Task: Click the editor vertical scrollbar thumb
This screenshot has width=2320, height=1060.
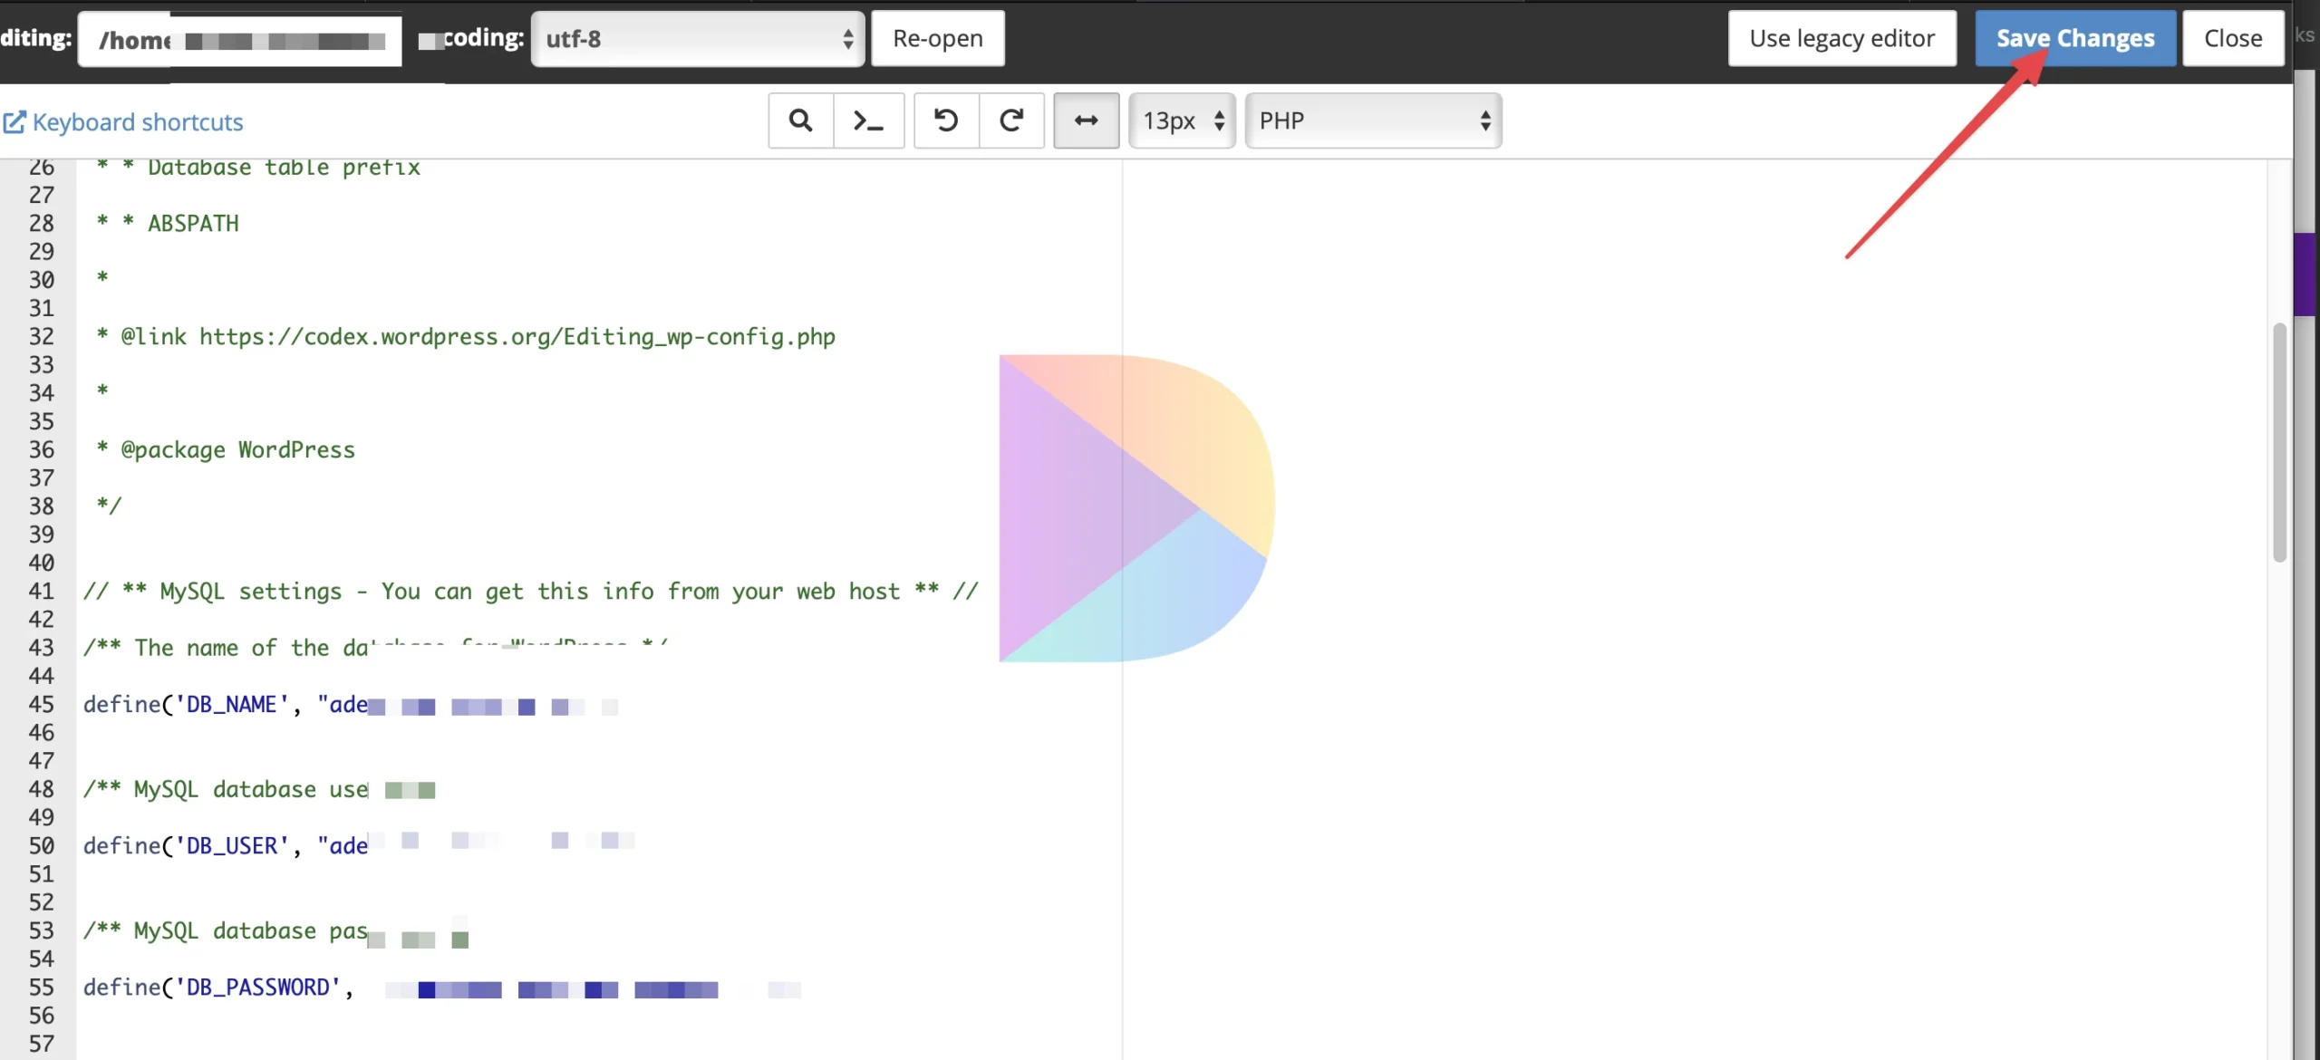Action: click(x=2279, y=442)
